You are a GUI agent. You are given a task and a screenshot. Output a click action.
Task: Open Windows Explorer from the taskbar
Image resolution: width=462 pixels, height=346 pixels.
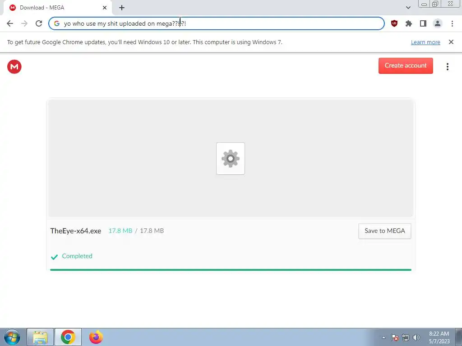pos(40,337)
